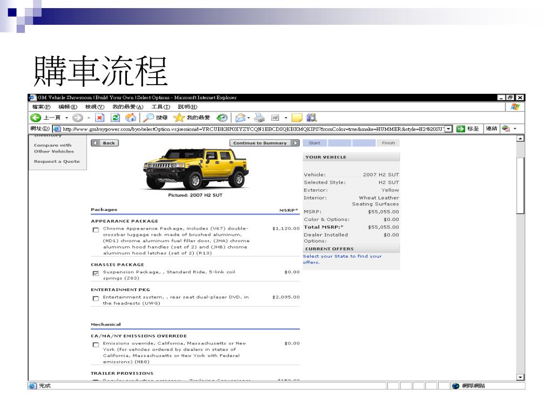Click the Request a Quote link
Viewport: 553px width, 414px height.
click(x=57, y=162)
